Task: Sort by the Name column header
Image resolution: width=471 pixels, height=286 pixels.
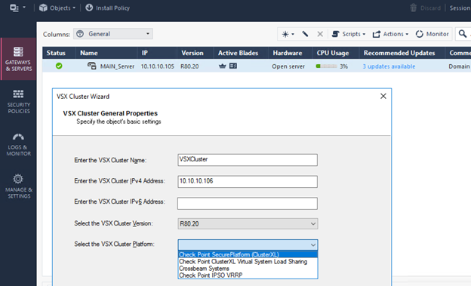Action: pyautogui.click(x=106, y=53)
